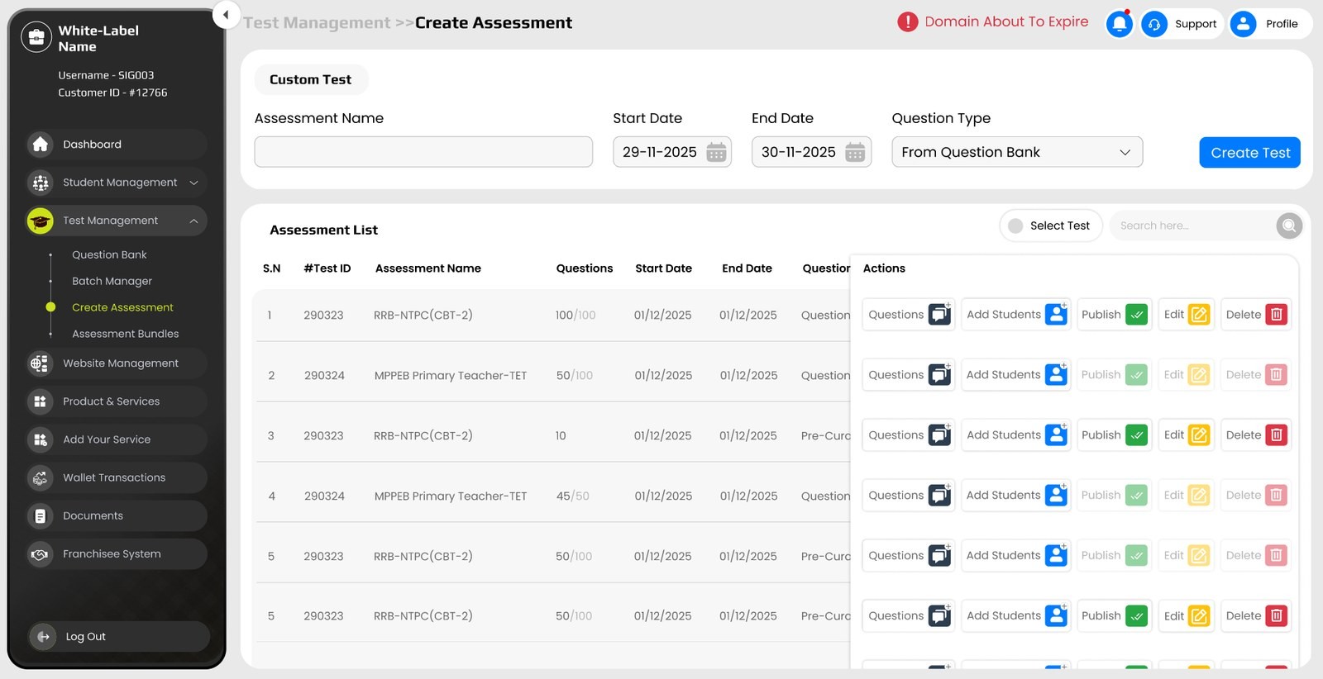Open Questions for row 4 MPPEB
Image resolution: width=1323 pixels, height=679 pixels.
pyautogui.click(x=908, y=496)
